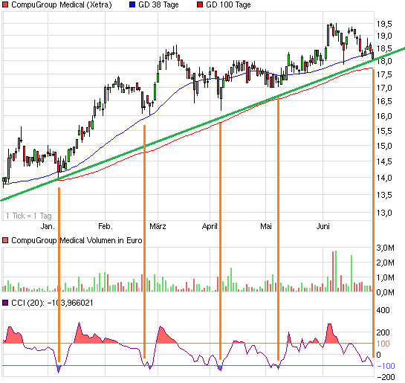Click the -200 CCI axis value

pyautogui.click(x=386, y=377)
